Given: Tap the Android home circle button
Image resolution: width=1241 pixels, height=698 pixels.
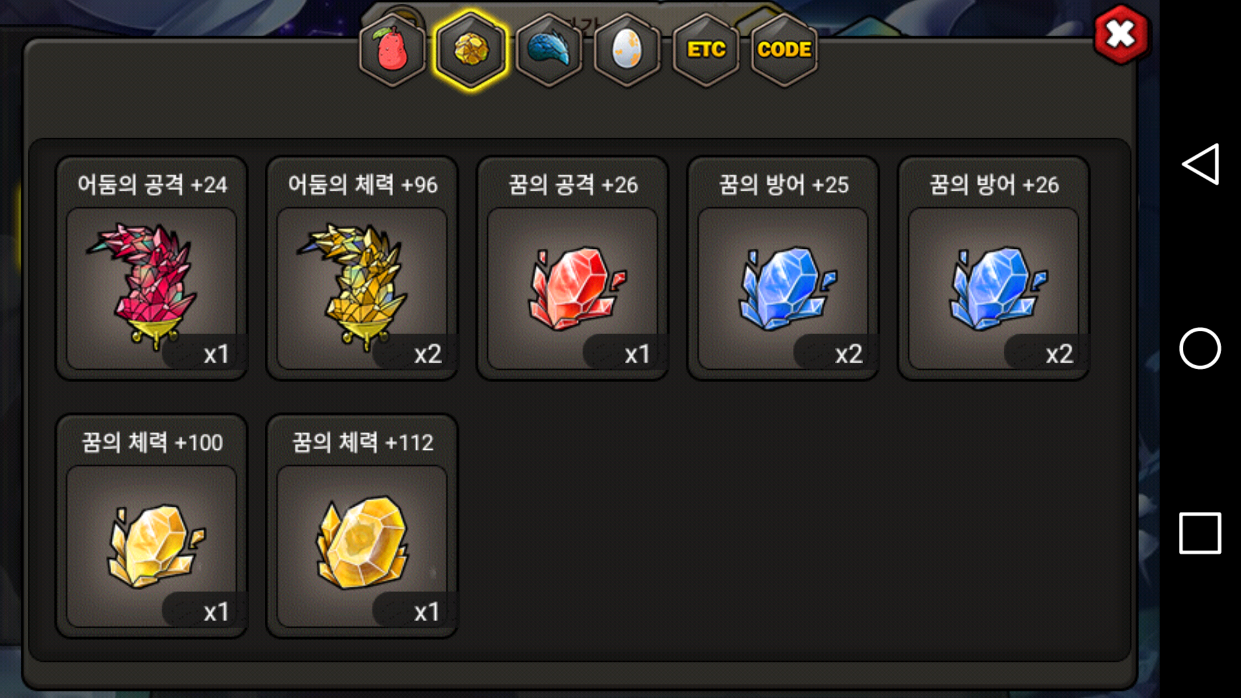Looking at the screenshot, I should [x=1200, y=348].
